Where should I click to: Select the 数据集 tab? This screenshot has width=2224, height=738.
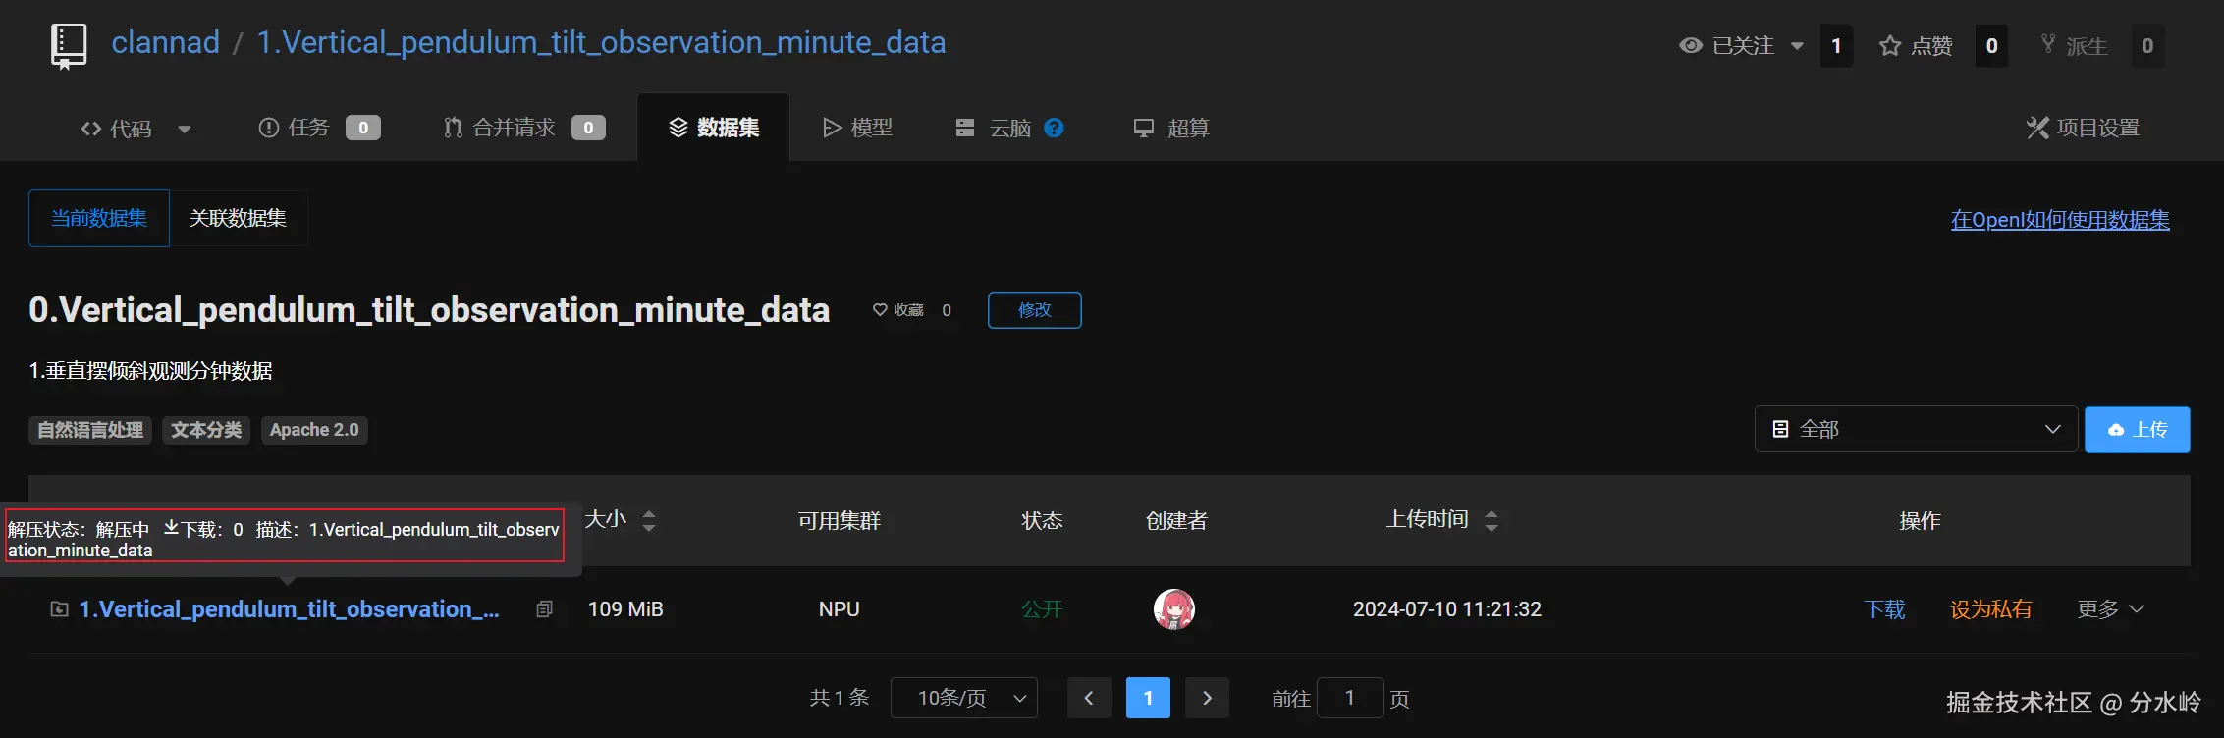tap(714, 128)
